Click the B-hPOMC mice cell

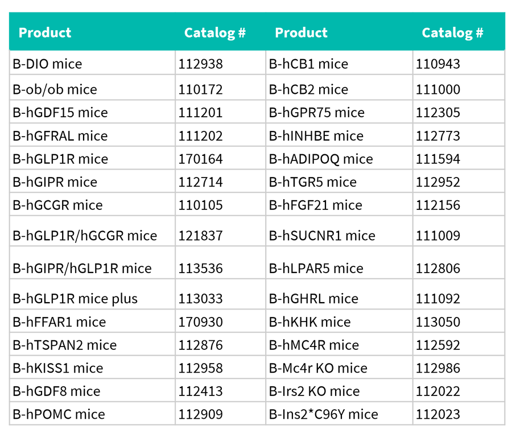[x=92, y=414]
